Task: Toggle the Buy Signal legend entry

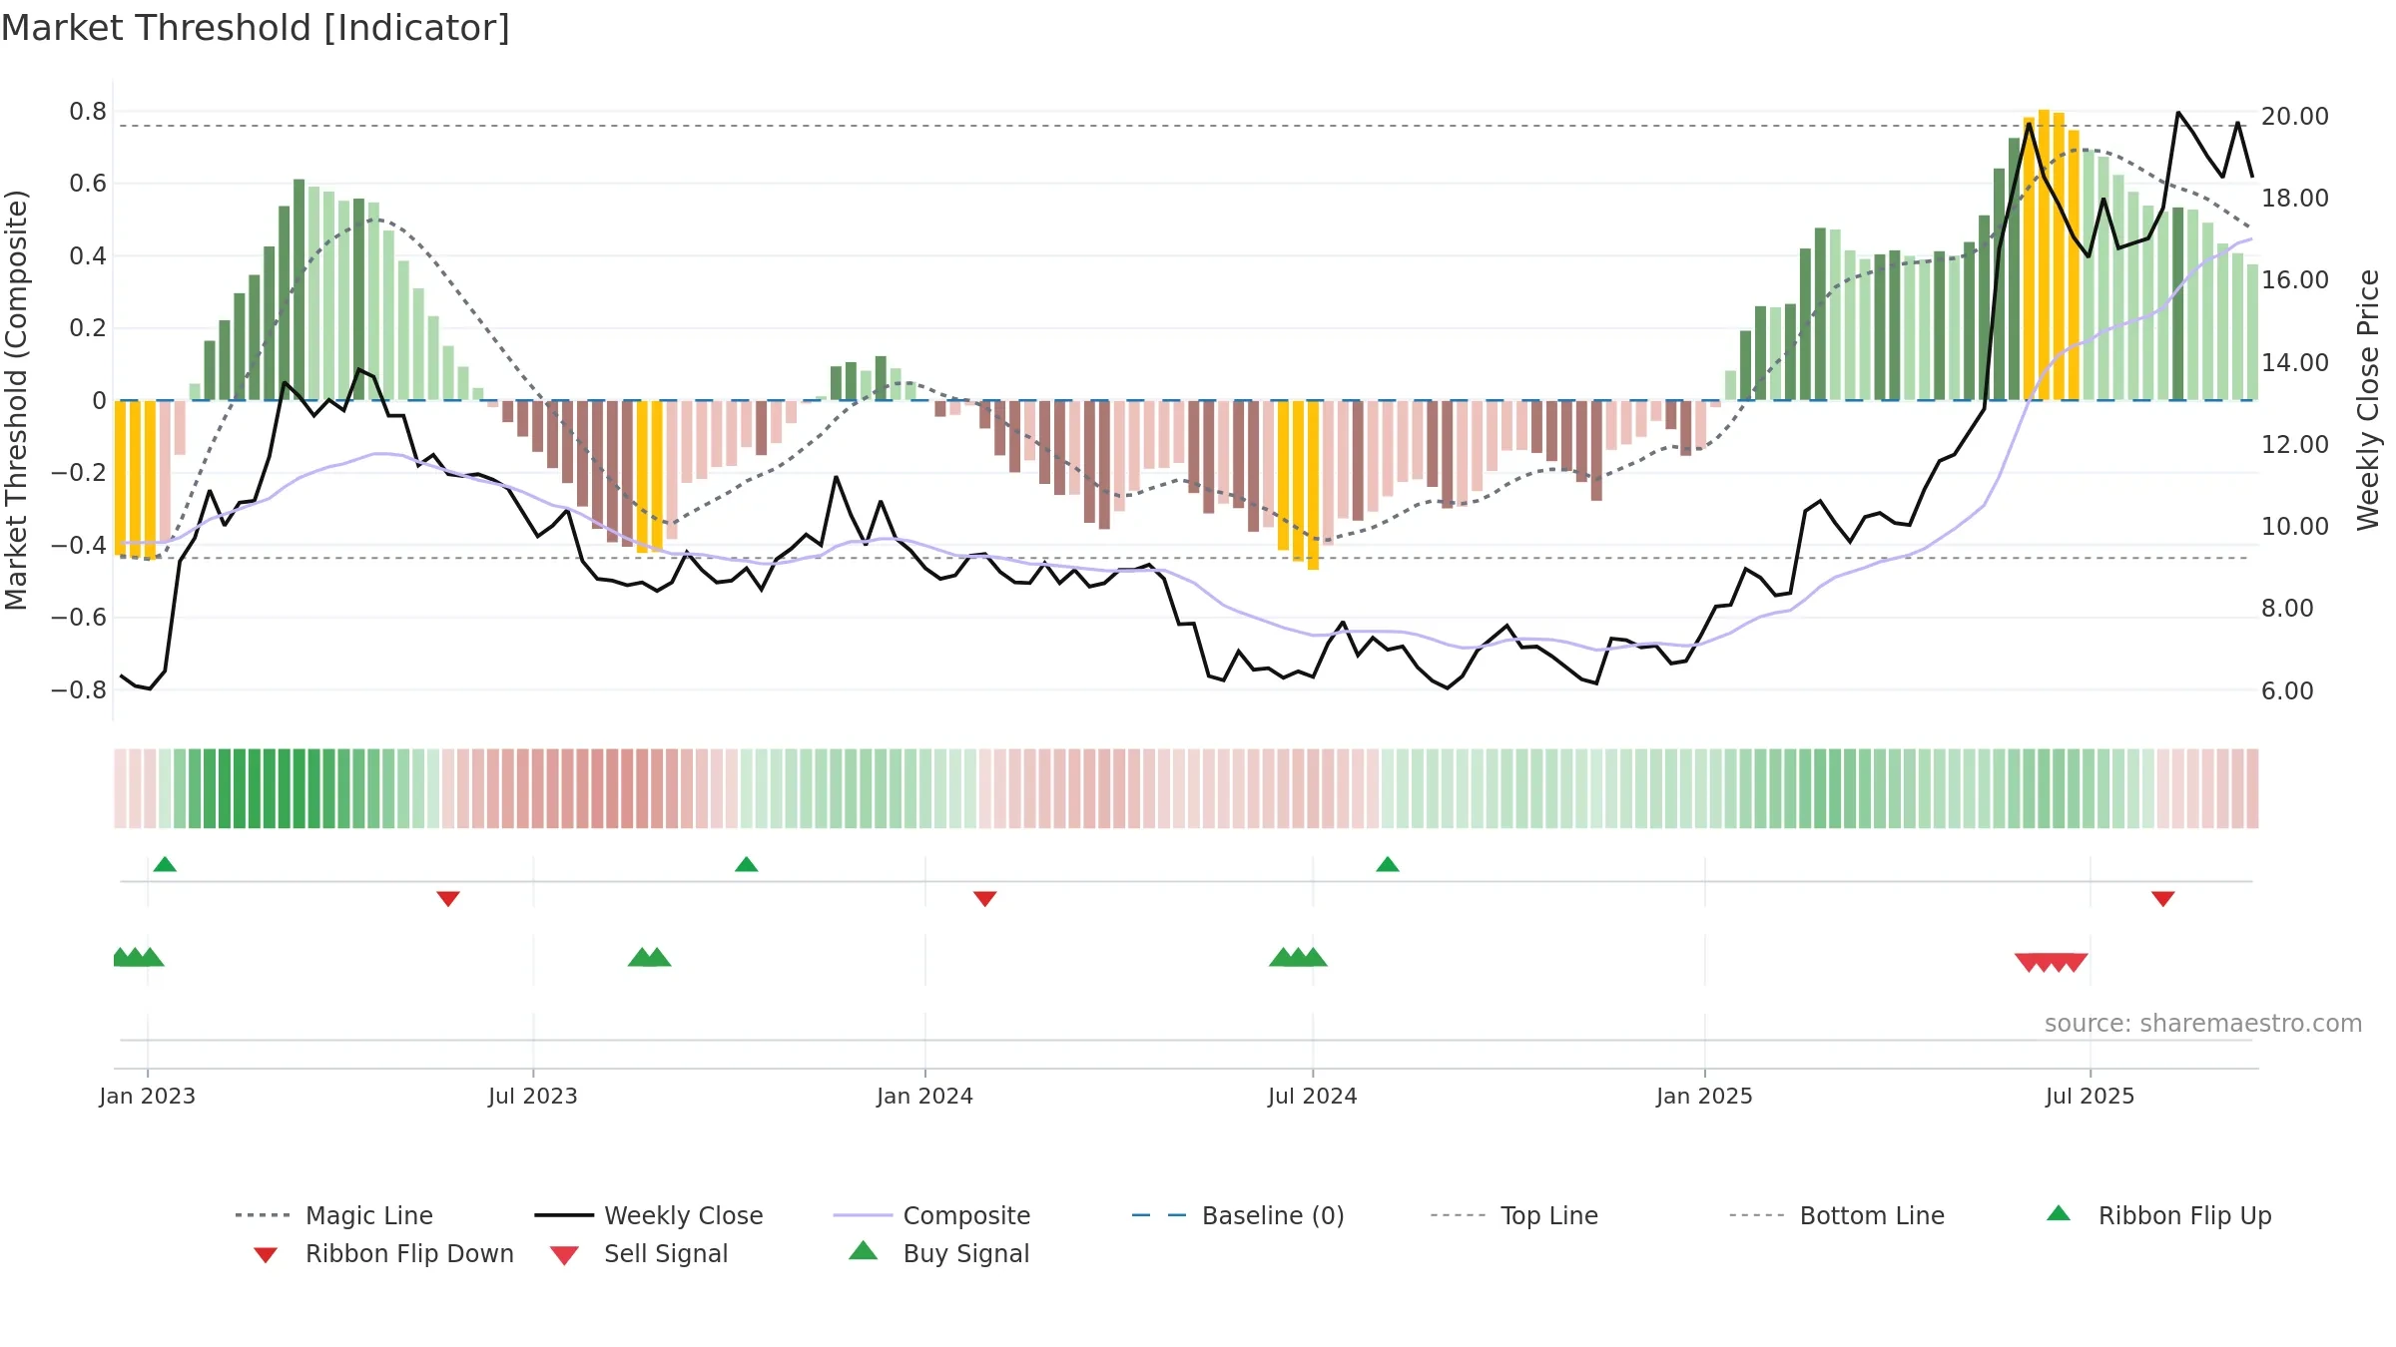Action: (938, 1253)
